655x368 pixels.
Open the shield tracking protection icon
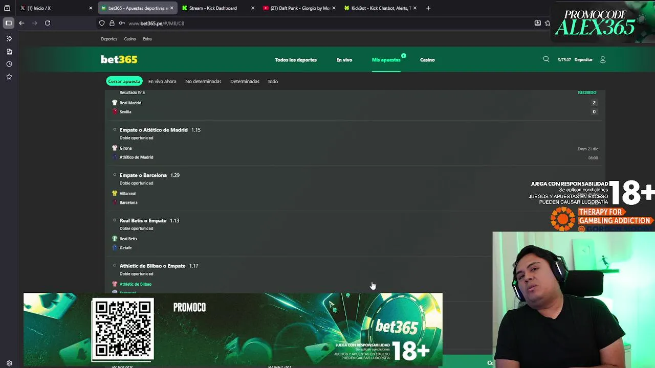coord(102,23)
